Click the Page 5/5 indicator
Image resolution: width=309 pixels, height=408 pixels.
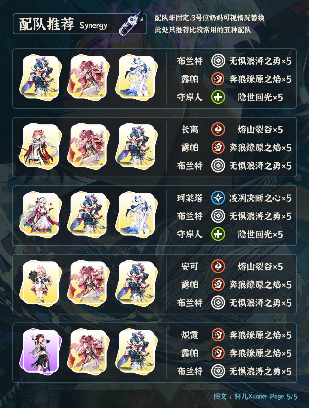284,396
